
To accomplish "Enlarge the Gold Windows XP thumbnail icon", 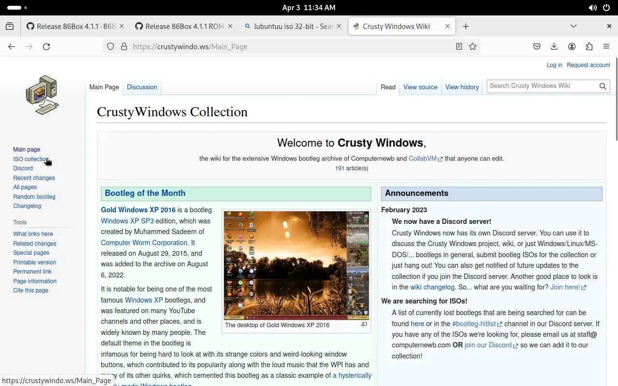I will (365, 325).
